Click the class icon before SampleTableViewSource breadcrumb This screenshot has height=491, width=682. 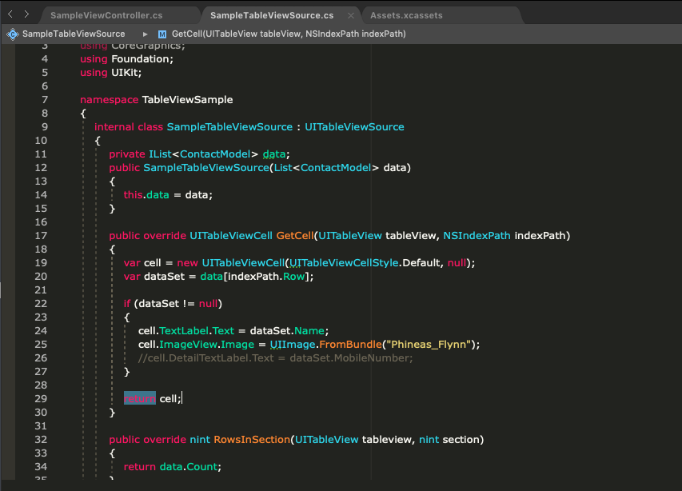point(12,34)
